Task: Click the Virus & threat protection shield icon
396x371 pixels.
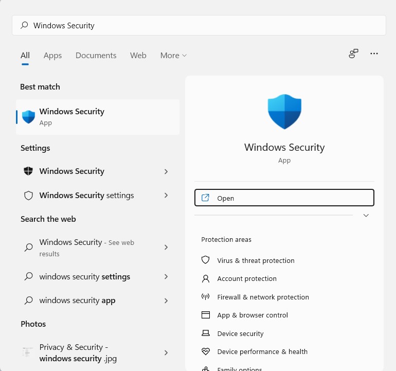Action: coord(206,260)
